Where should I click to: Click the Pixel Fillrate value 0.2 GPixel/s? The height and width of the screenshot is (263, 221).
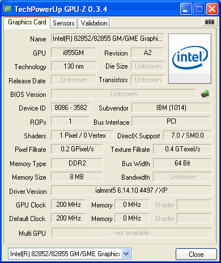coord(77,149)
